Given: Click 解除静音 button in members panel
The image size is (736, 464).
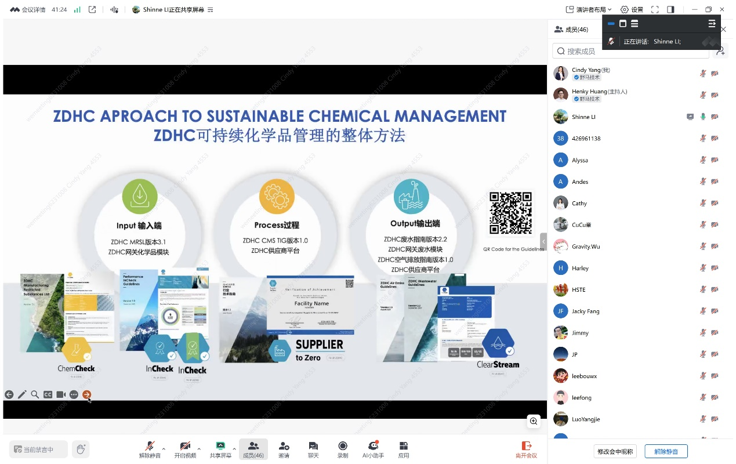Looking at the screenshot, I should (666, 451).
